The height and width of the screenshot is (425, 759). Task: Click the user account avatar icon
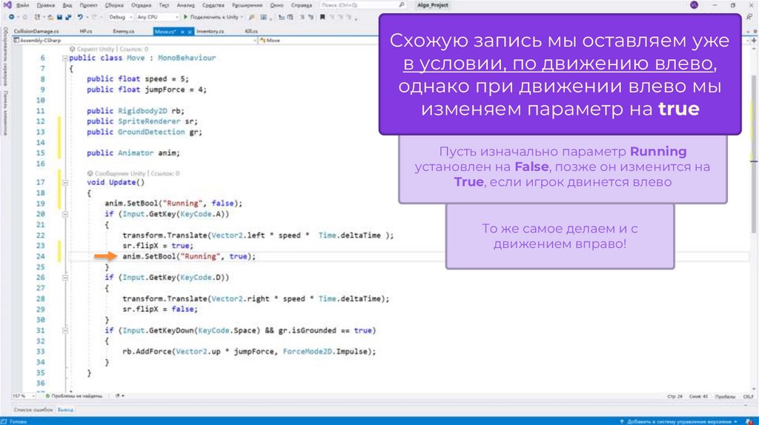[694, 4]
